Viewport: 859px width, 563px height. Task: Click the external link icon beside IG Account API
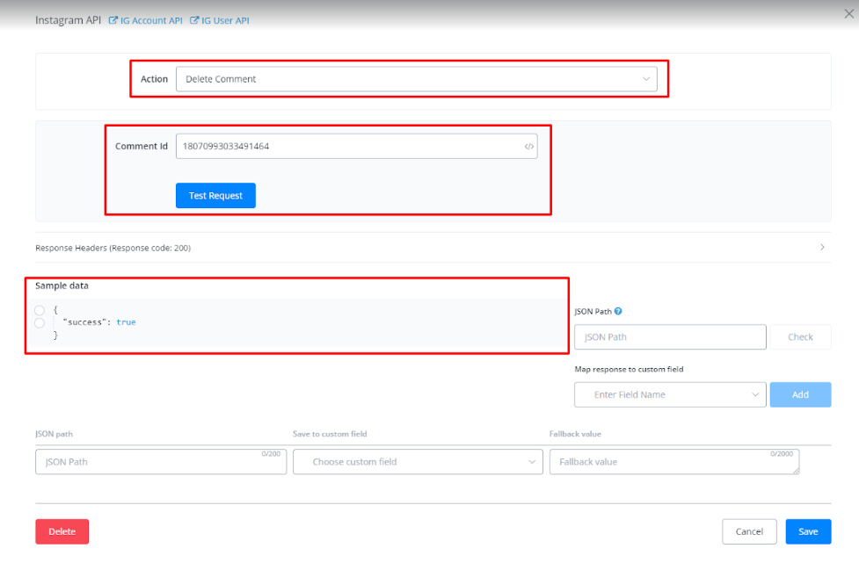(x=113, y=20)
